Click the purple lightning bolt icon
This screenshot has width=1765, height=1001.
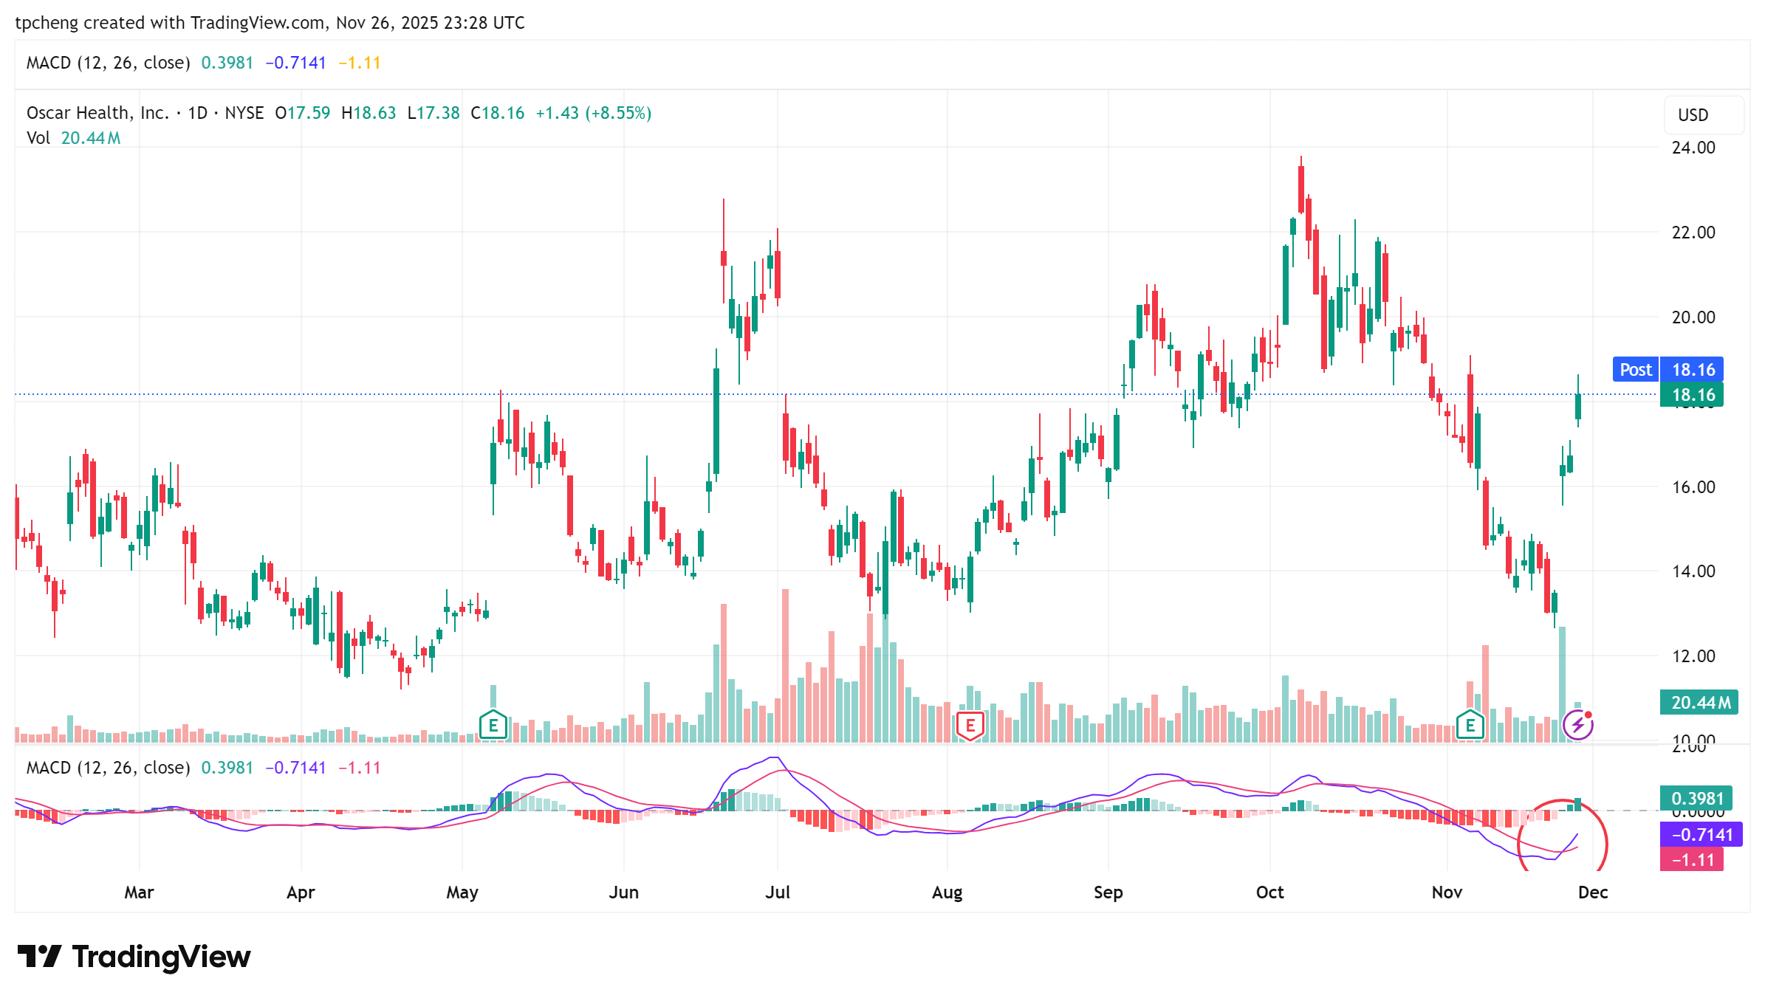[x=1577, y=725]
